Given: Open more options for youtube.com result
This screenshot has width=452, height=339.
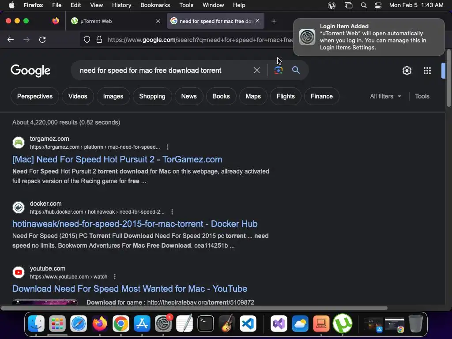Looking at the screenshot, I should click(x=115, y=277).
